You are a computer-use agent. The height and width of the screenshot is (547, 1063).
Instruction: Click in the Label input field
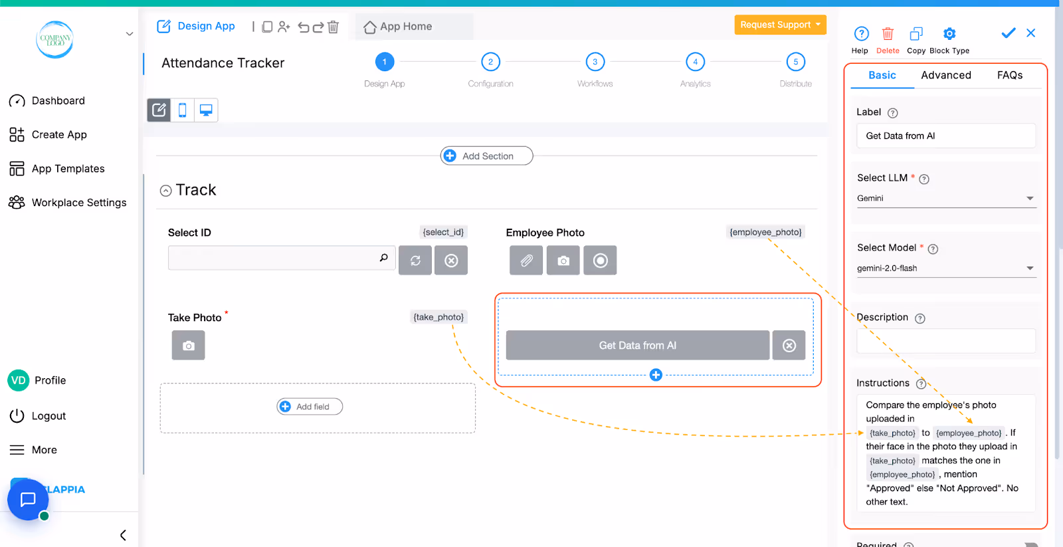point(946,136)
